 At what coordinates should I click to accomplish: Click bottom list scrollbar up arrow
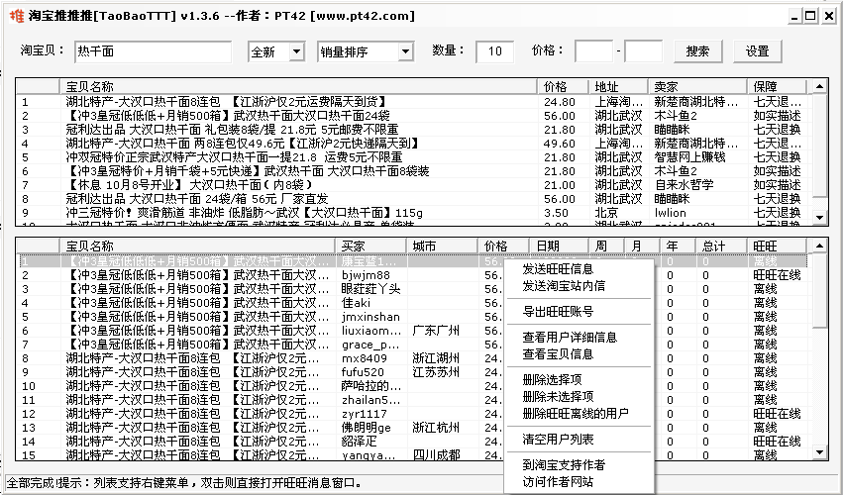pyautogui.click(x=819, y=246)
